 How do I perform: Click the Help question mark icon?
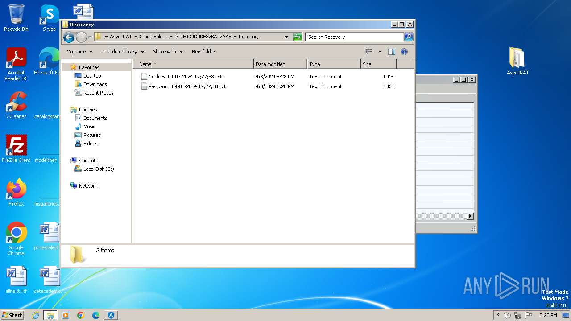pyautogui.click(x=404, y=52)
